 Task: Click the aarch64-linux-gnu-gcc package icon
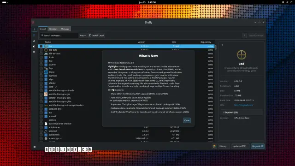coord(46,94)
